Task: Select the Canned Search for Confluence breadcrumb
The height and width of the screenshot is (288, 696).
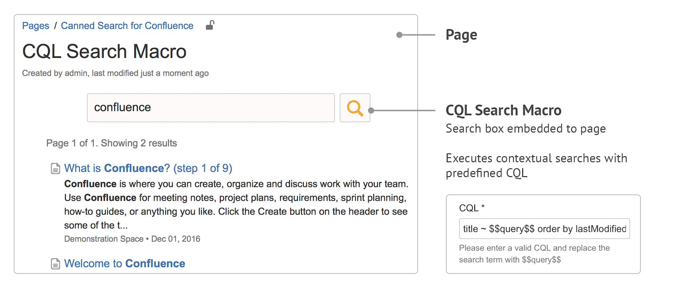Action: click(127, 25)
